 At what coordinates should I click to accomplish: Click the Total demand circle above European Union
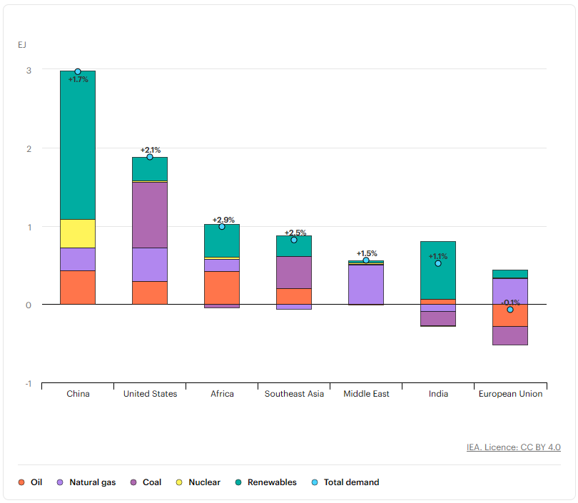click(x=509, y=310)
